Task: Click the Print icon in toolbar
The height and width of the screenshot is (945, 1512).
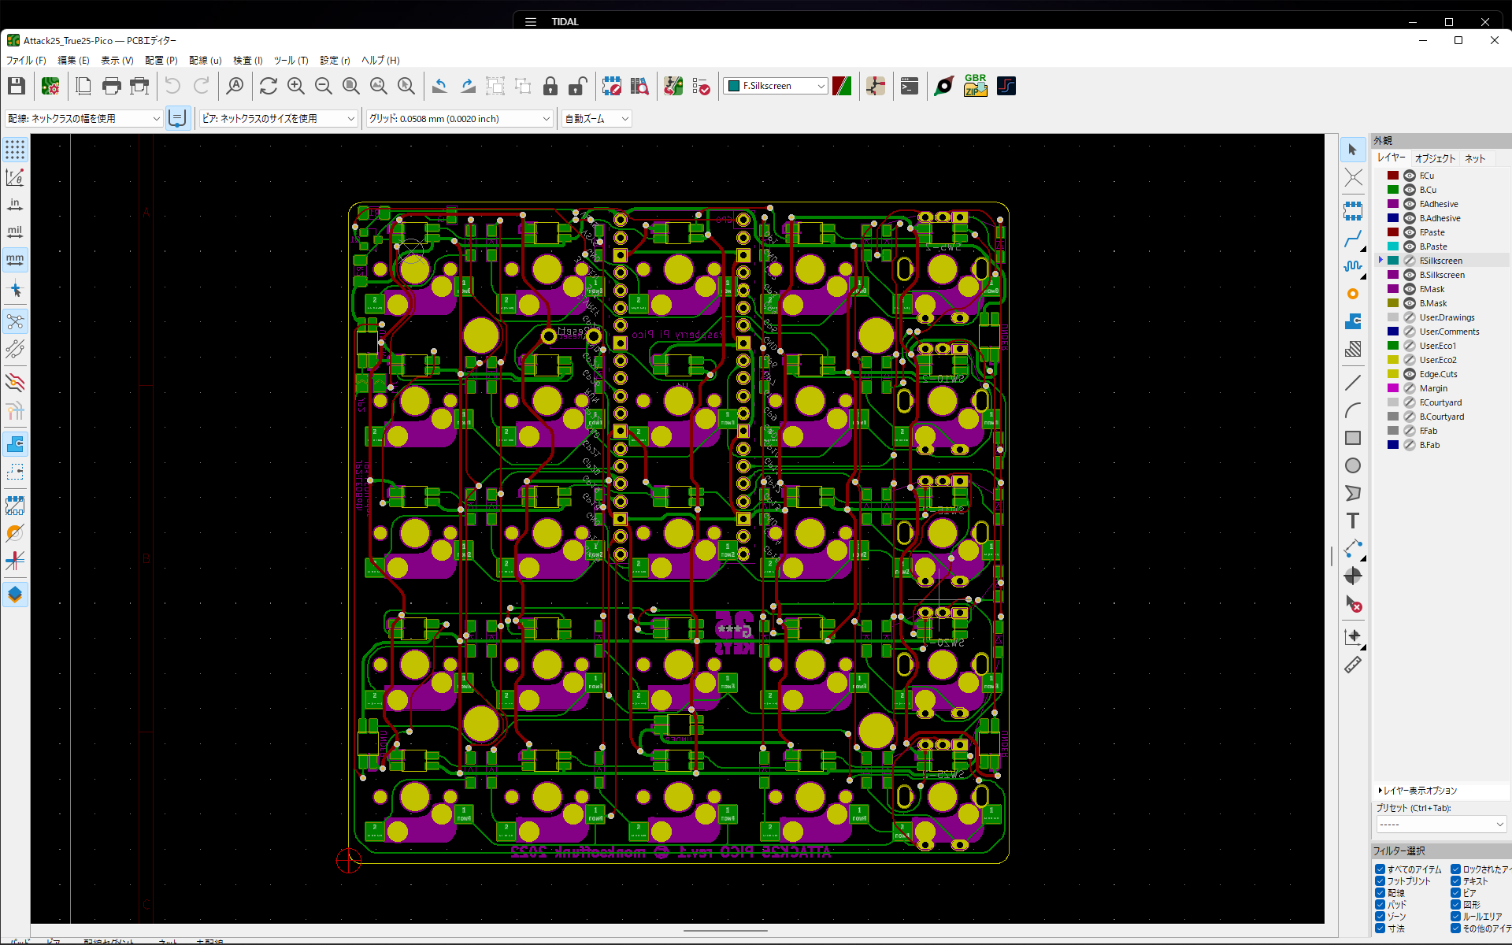Action: click(x=112, y=87)
